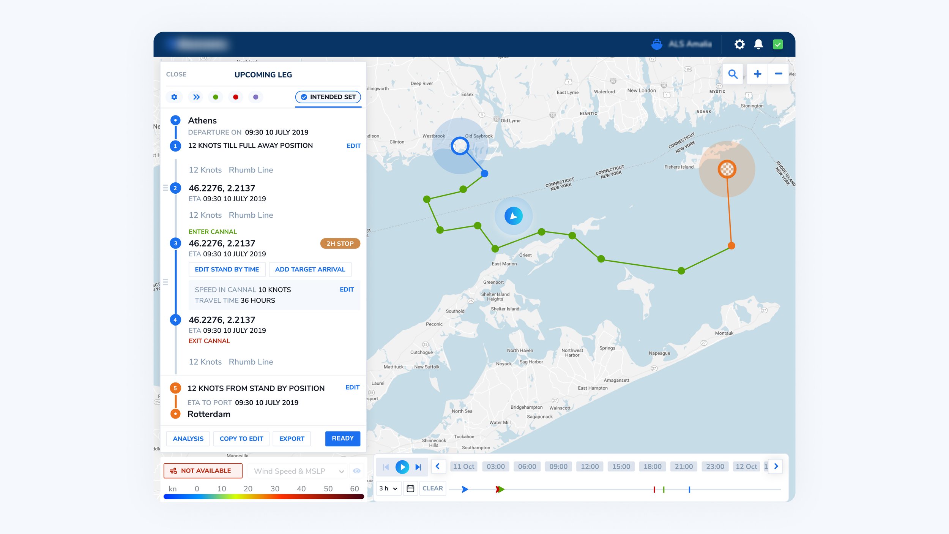Screen dimensions: 949x534
Task: Zoom out the map with minus icon
Action: [x=778, y=74]
